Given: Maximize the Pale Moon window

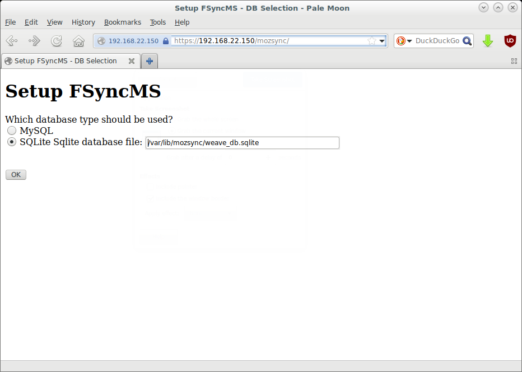Looking at the screenshot, I should (x=498, y=8).
